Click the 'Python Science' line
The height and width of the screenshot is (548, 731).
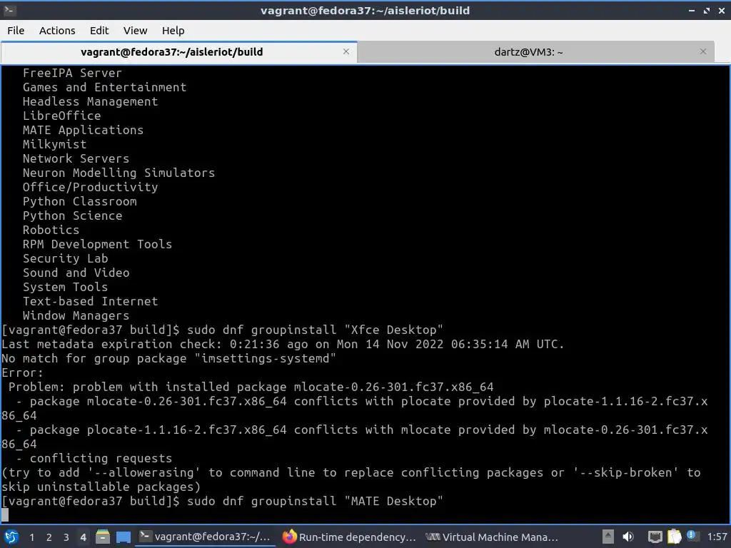pyautogui.click(x=72, y=215)
